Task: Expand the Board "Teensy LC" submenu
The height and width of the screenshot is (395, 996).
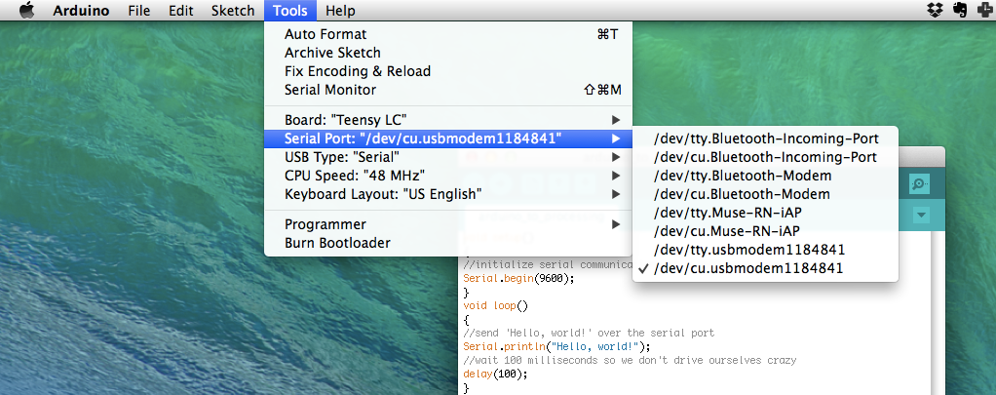Action: click(448, 120)
